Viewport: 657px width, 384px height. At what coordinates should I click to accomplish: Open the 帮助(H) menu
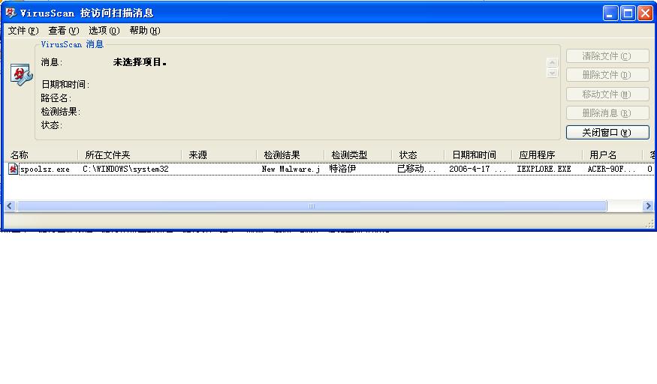pyautogui.click(x=145, y=31)
